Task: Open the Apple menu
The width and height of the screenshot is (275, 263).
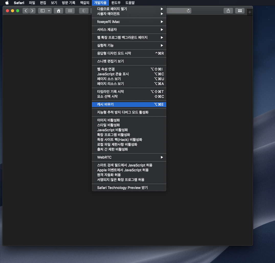Action: coord(7,3)
